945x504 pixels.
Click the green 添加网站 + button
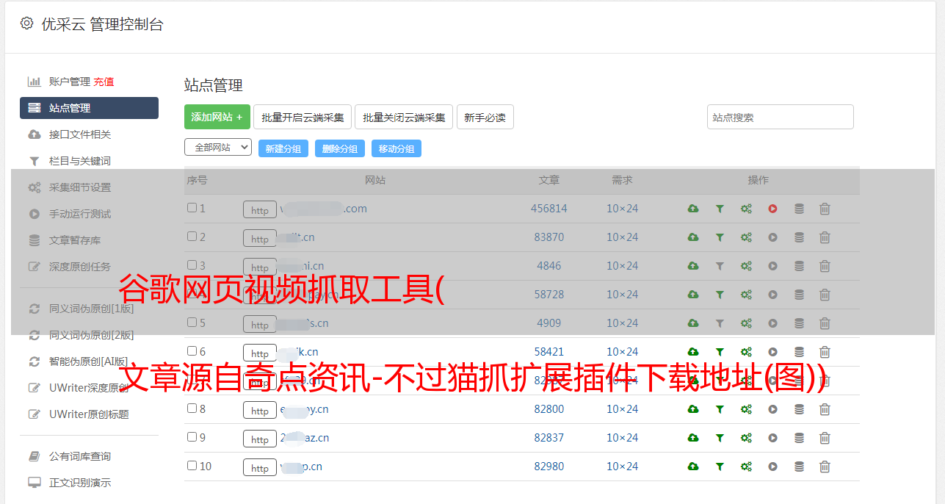pos(217,117)
